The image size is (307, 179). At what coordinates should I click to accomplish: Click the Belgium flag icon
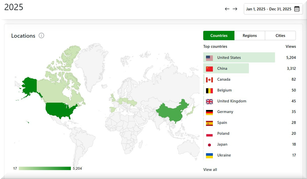(x=209, y=91)
